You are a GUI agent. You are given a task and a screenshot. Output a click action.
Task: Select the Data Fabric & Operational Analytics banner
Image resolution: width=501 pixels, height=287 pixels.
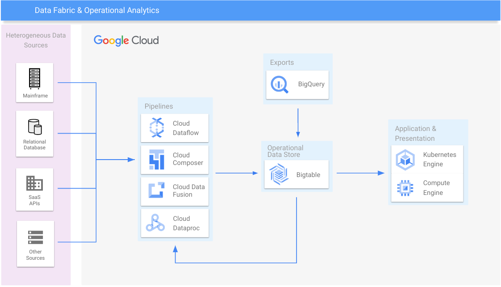[x=97, y=10]
